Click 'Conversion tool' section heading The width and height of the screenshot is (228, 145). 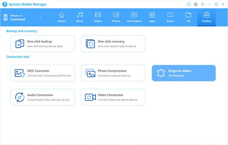tap(18, 57)
